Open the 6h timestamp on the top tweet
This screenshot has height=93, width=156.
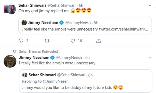coord(81,5)
